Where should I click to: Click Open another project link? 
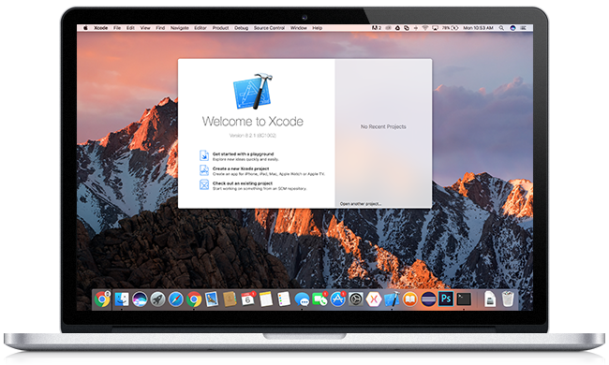click(361, 204)
